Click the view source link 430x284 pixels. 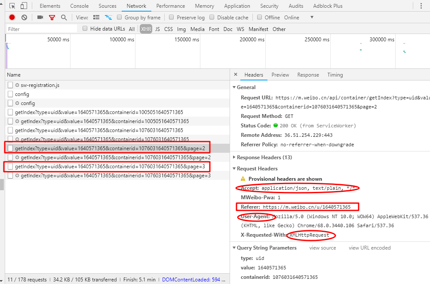[x=322, y=248]
